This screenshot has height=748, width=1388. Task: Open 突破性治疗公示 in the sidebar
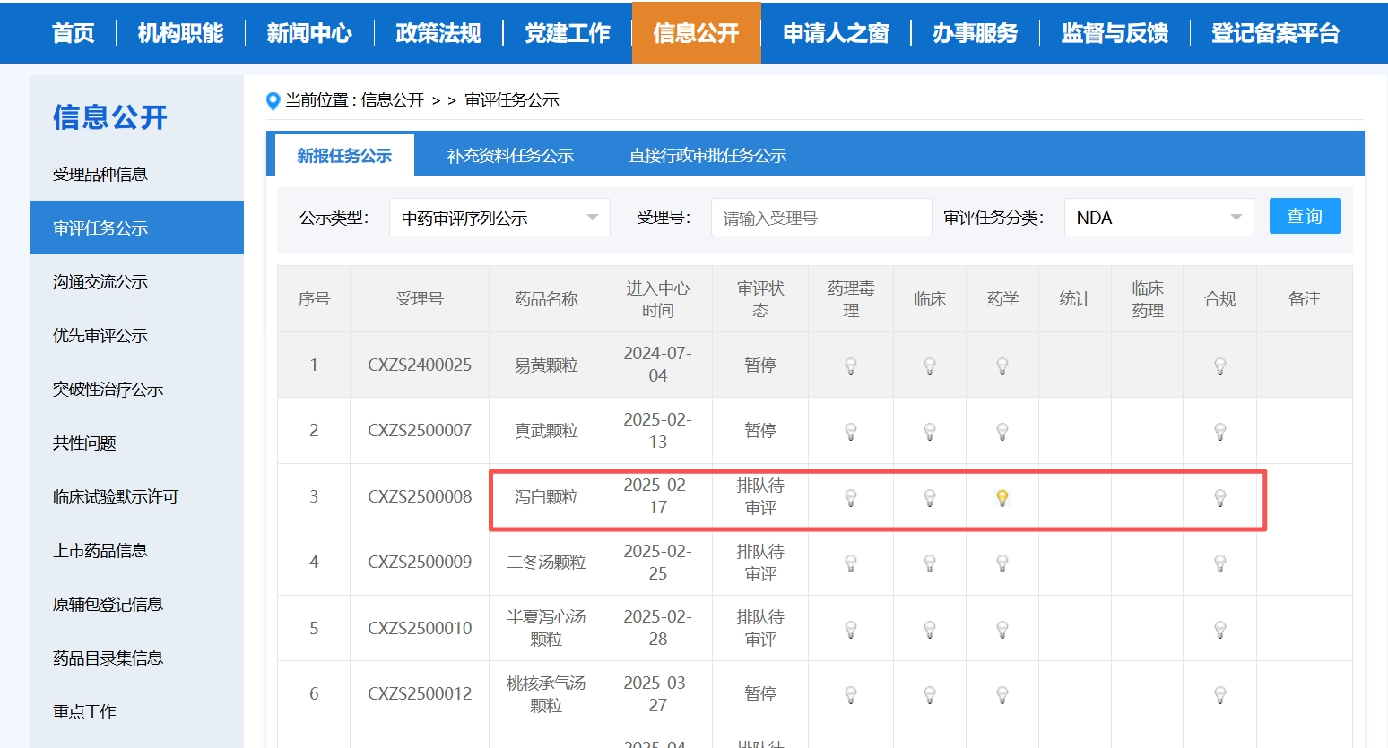pos(108,389)
